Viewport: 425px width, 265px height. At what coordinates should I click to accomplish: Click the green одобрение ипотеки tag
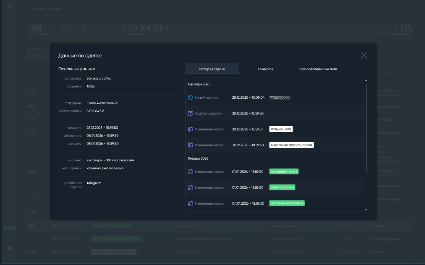287,203
